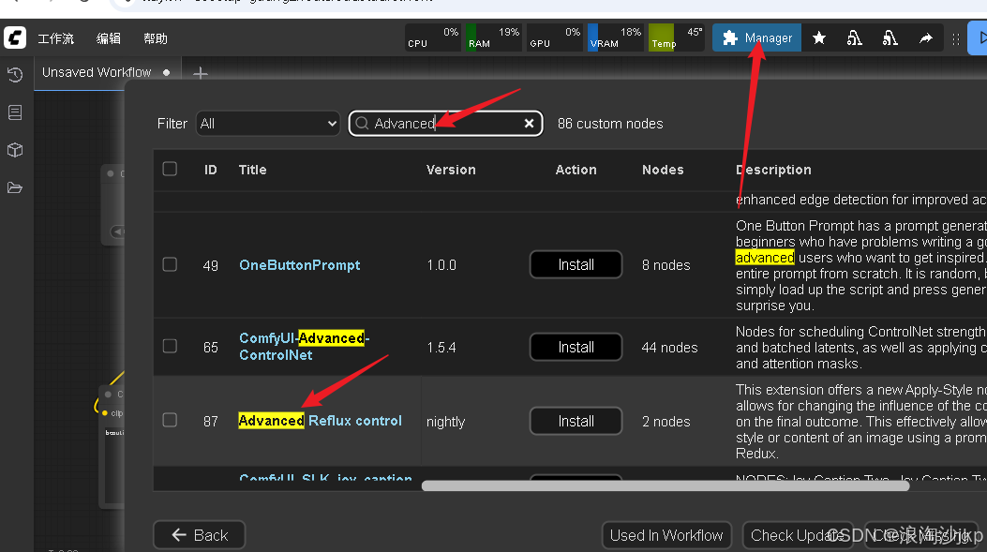Click the CPU usage meter
The width and height of the screenshot is (987, 552).
point(432,37)
